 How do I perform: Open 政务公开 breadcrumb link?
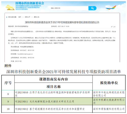27,17
